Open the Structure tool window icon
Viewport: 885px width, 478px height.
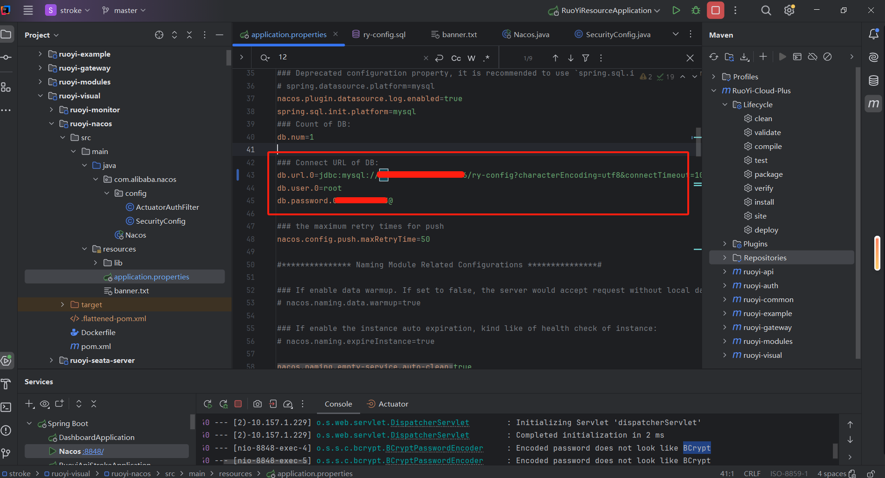6,87
